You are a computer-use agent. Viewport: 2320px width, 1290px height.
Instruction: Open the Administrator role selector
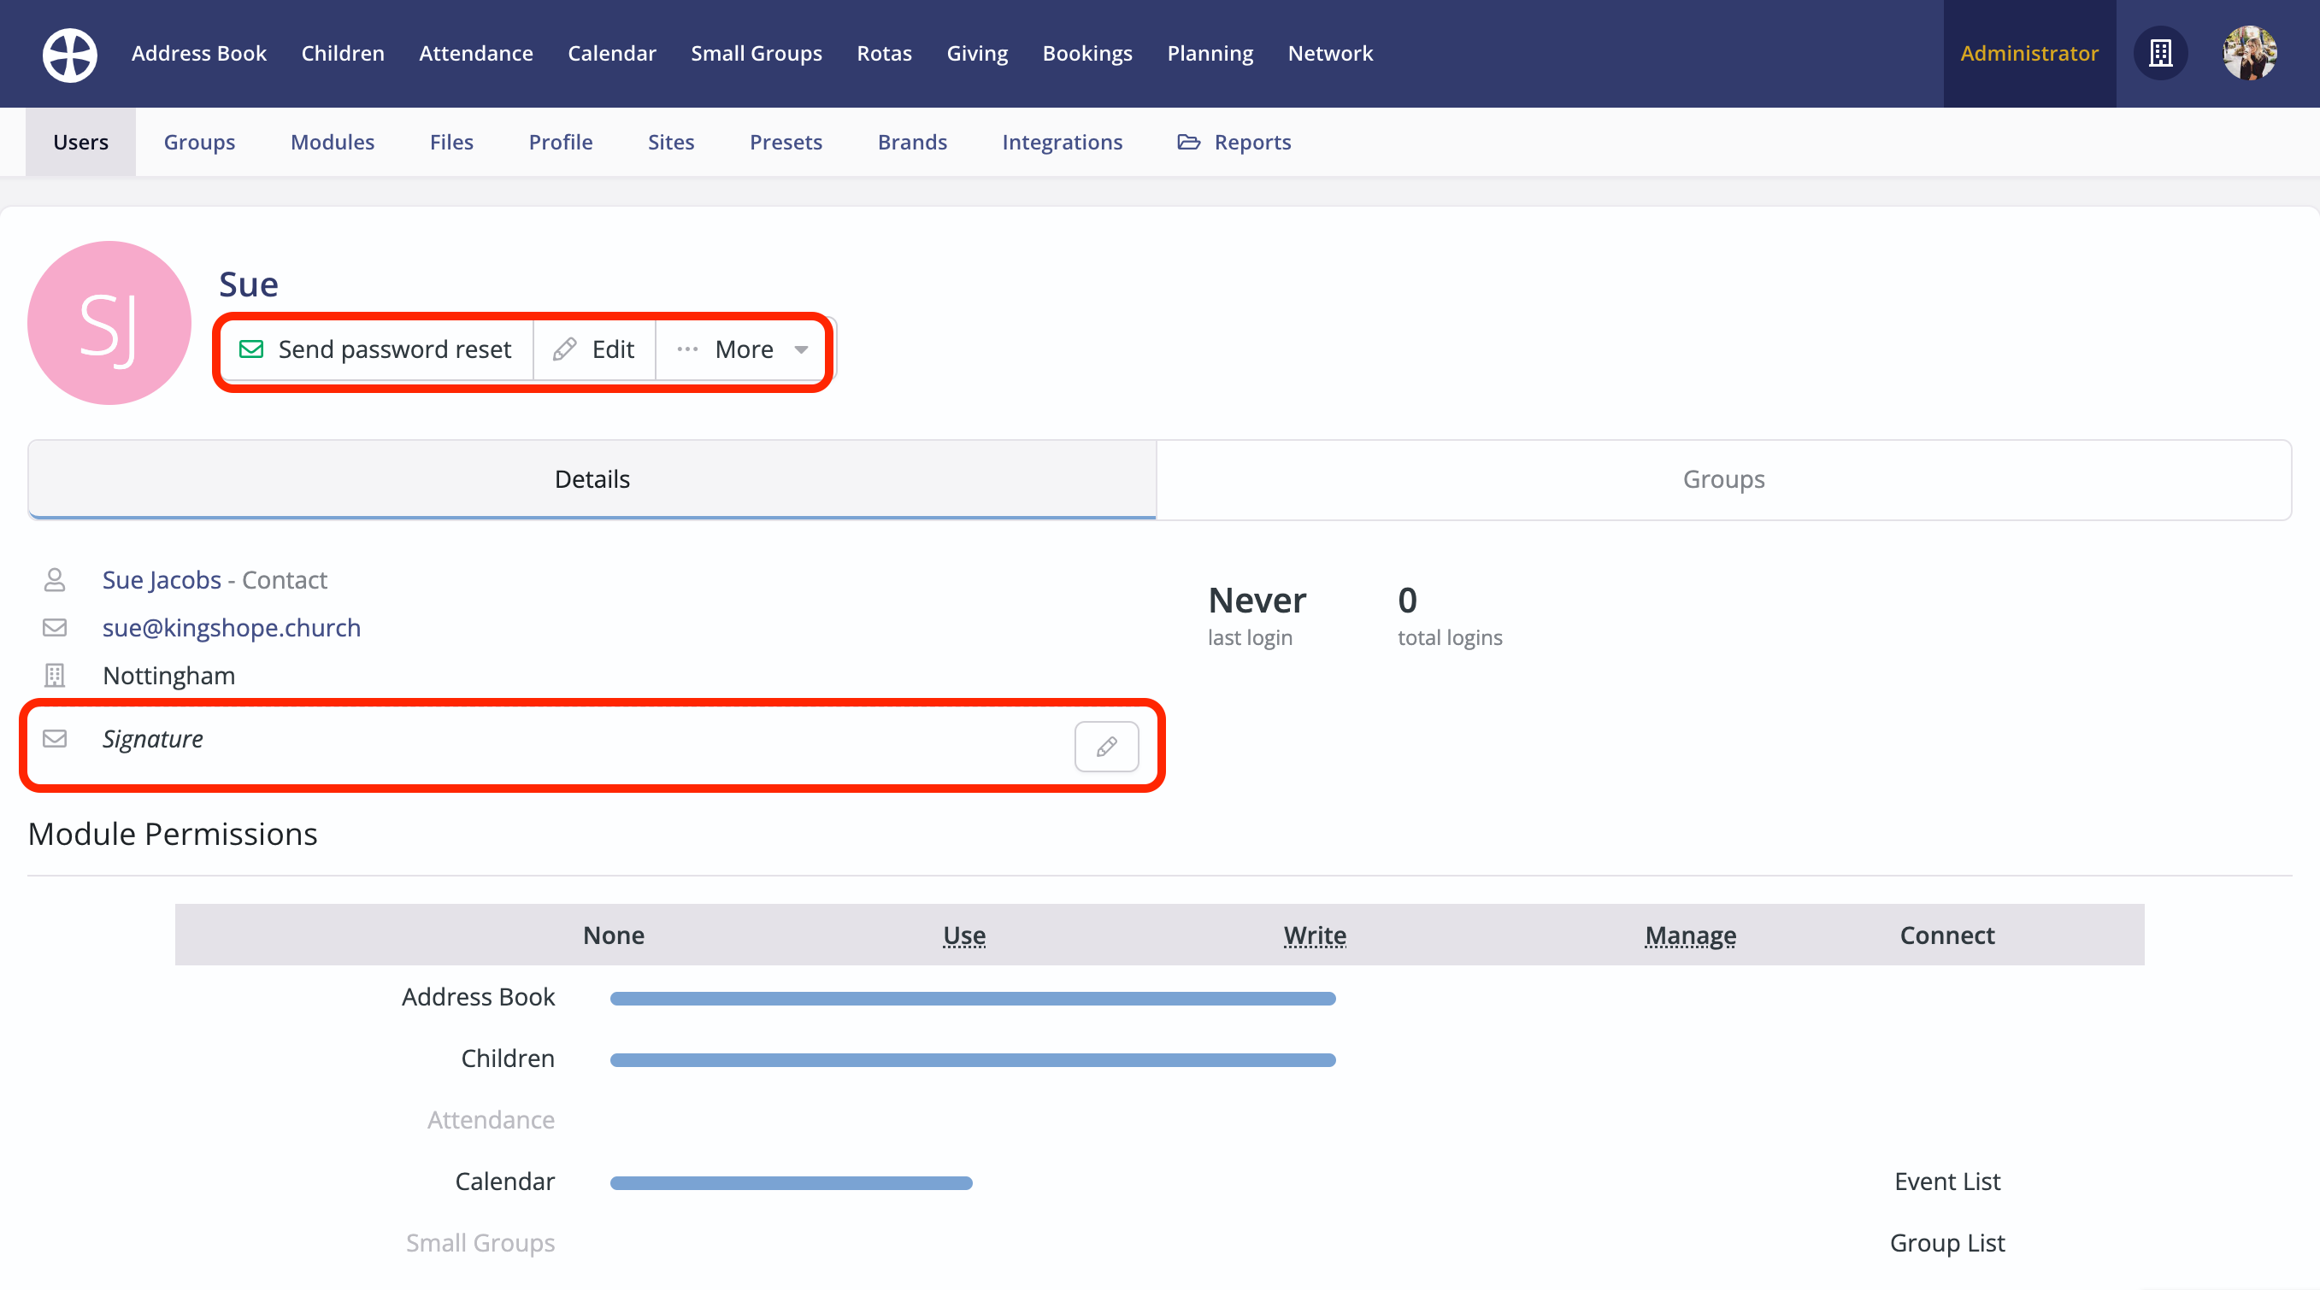[2029, 53]
